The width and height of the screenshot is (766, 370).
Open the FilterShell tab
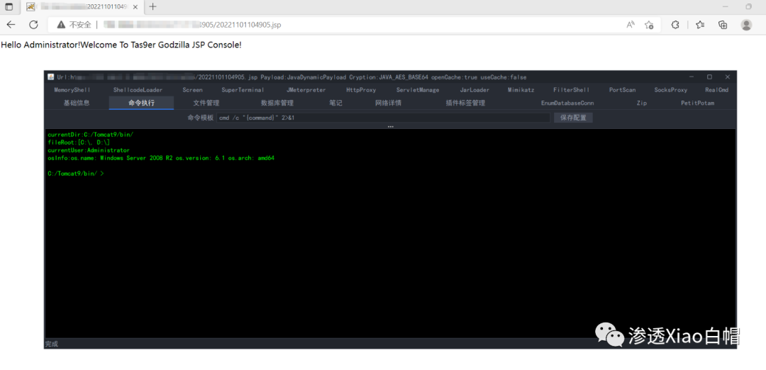[572, 90]
